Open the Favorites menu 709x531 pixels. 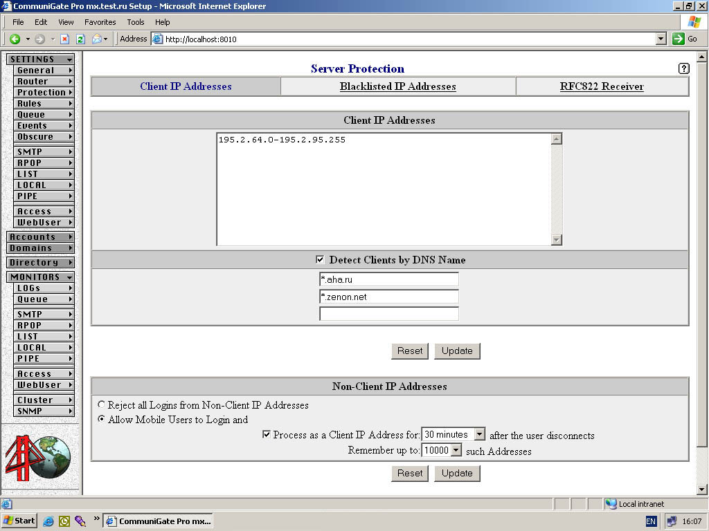100,22
